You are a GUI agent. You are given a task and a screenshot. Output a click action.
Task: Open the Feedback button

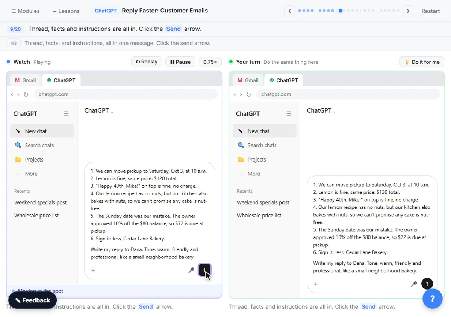32,300
